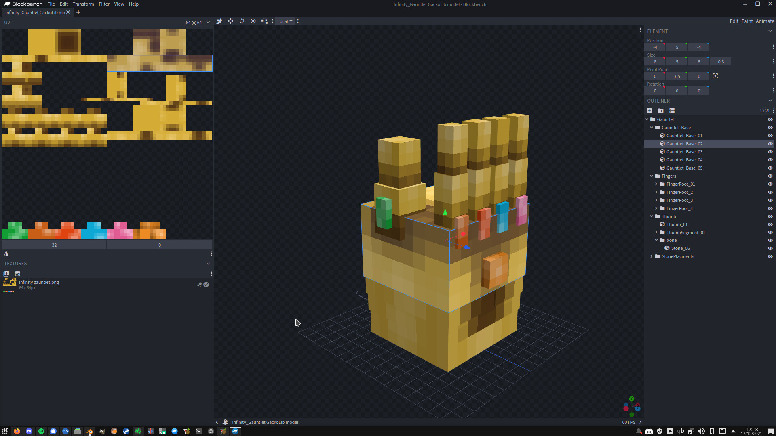Open the Transform menu

(83, 4)
